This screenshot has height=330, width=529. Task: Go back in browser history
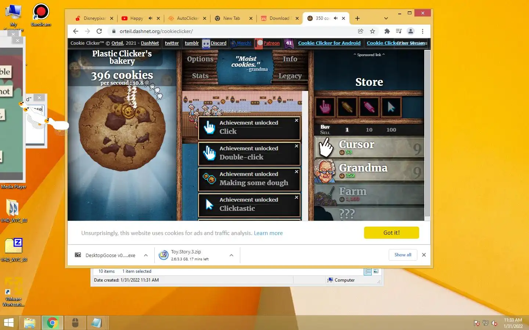76,31
